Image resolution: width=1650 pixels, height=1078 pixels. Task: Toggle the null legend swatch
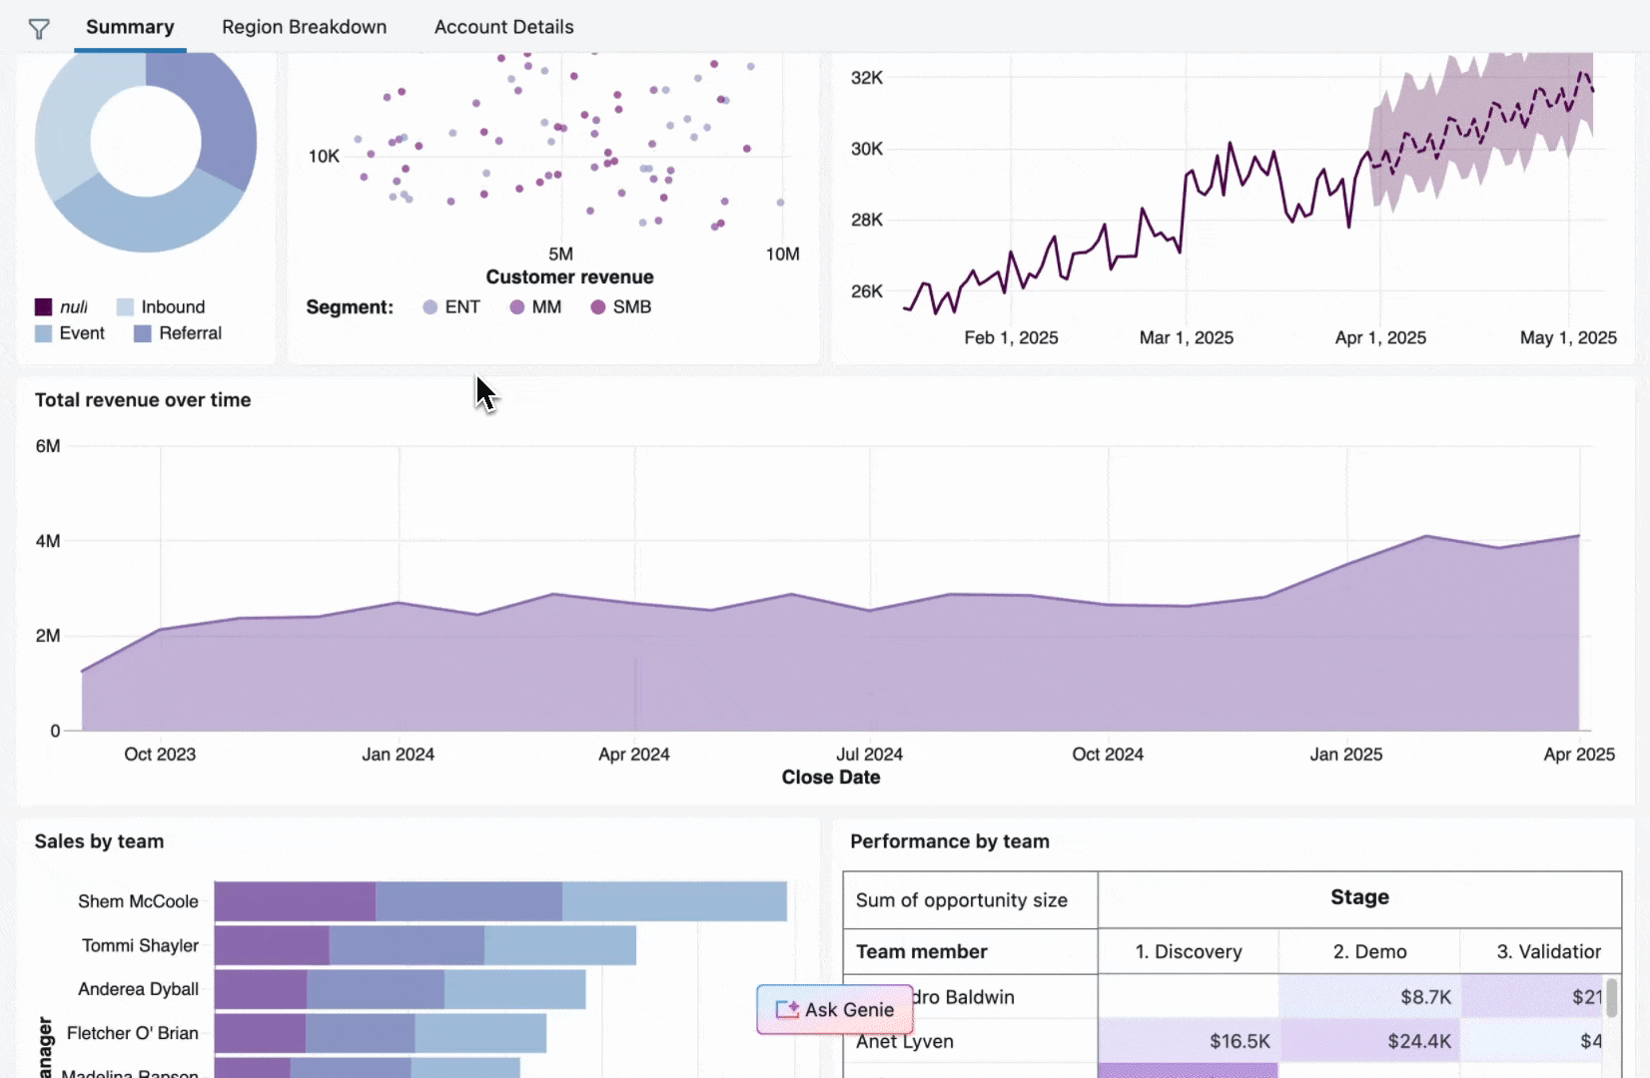click(43, 307)
